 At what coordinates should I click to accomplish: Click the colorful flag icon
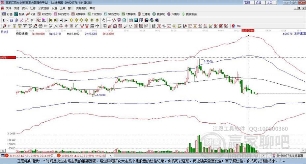coord(44,20)
